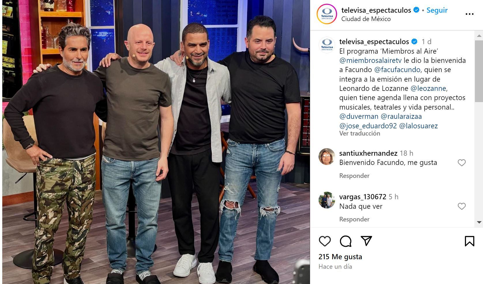Open santiuxhernandez profile avatar
Image resolution: width=483 pixels, height=284 pixels.
pos(327,157)
